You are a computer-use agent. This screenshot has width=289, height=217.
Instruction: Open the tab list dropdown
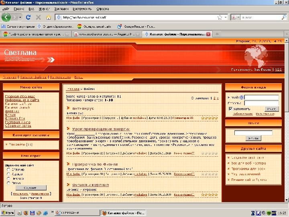(x=287, y=34)
